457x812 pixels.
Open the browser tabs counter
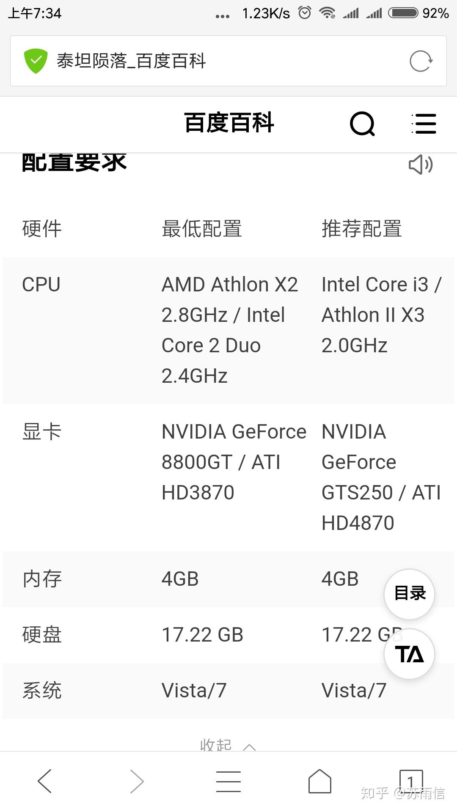pos(411,781)
